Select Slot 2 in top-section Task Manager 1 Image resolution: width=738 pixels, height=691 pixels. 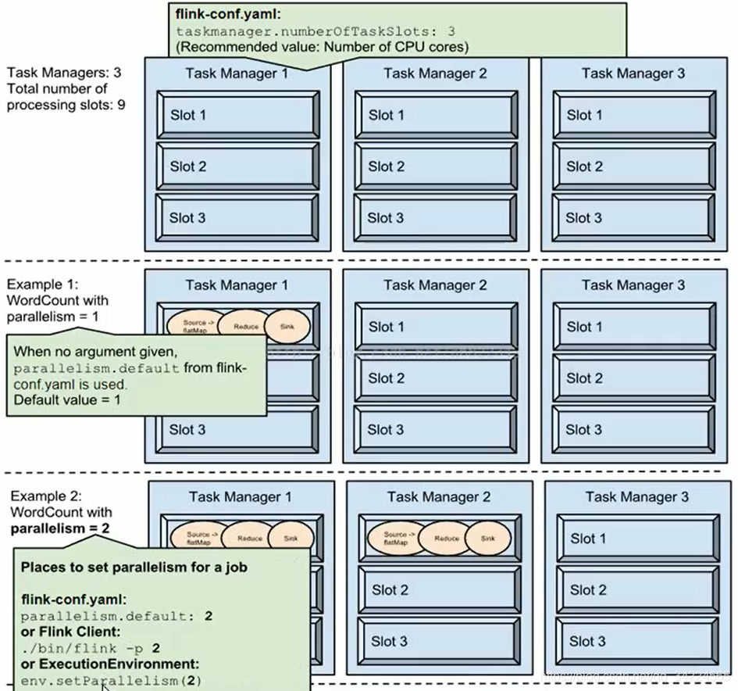click(237, 166)
